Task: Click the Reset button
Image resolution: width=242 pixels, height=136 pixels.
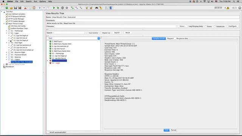Action: click(128, 33)
